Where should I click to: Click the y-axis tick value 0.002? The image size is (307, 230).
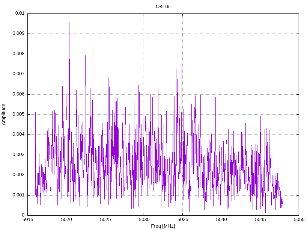pyautogui.click(x=19, y=175)
